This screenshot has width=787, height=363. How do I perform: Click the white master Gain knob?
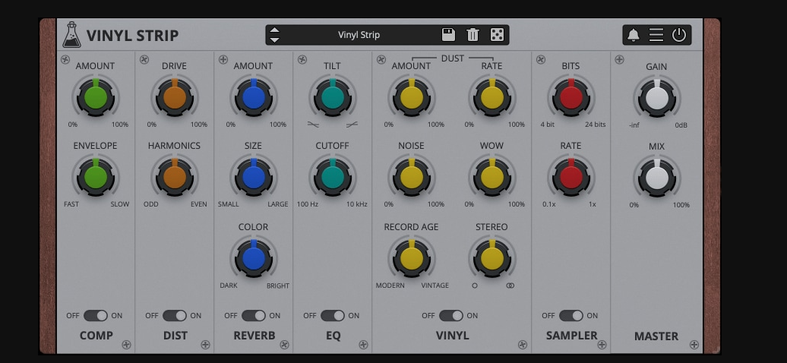coord(656,98)
